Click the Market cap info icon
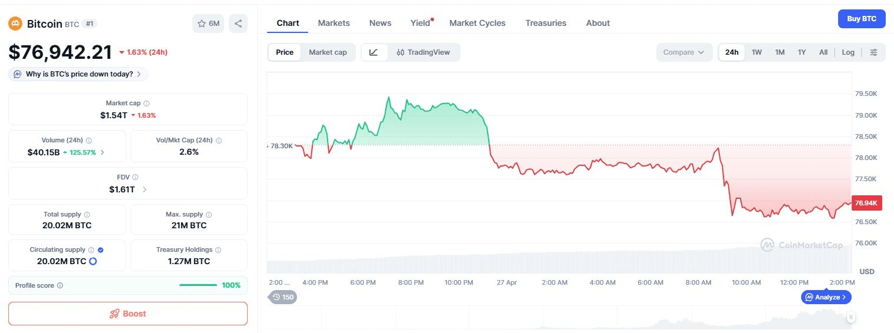This screenshot has width=894, height=333. [146, 104]
